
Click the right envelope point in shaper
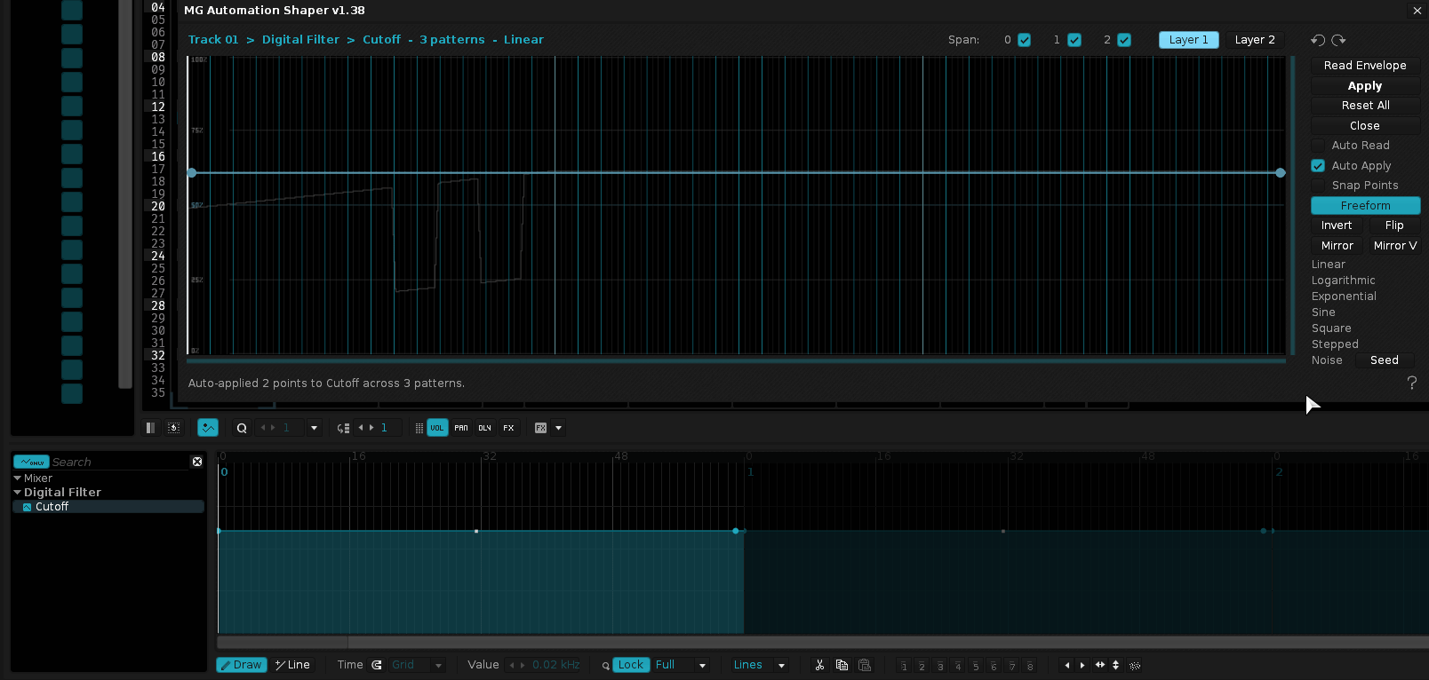click(1281, 173)
